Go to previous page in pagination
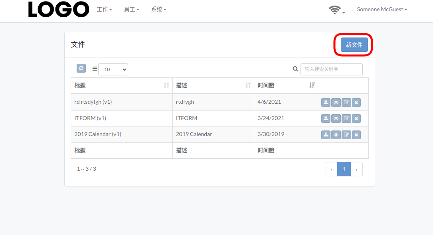The width and height of the screenshot is (433, 235). point(332,169)
